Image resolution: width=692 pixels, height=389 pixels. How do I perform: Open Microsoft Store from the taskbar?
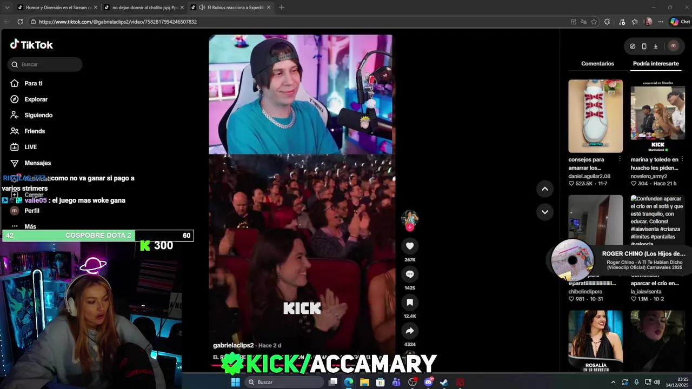[381, 382]
